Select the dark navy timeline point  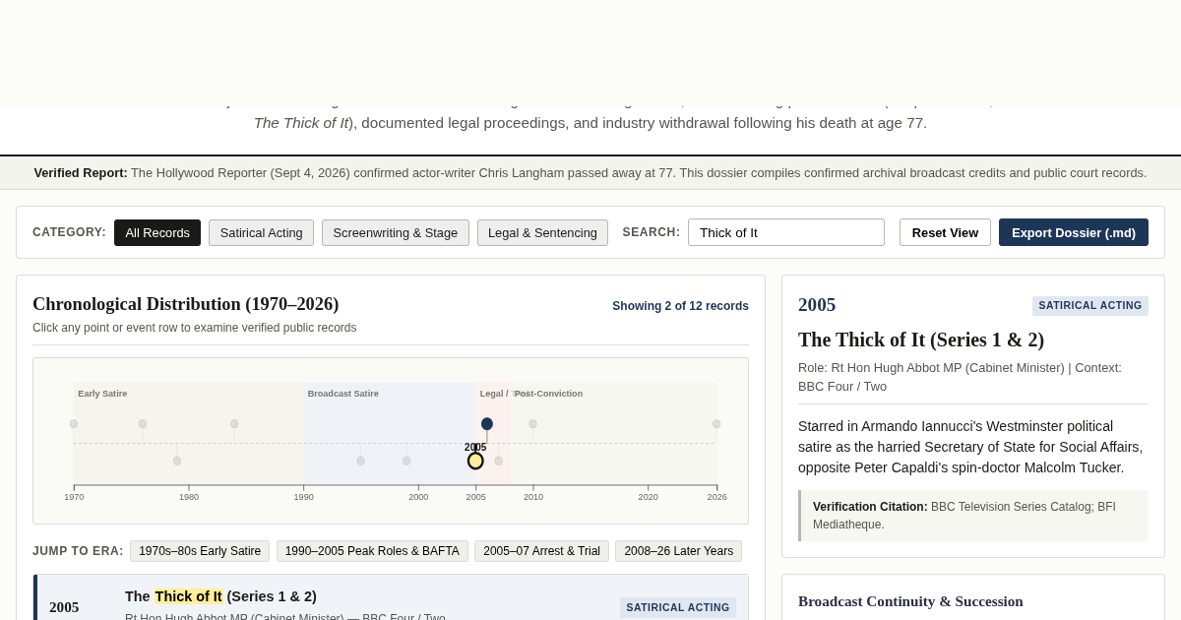tap(487, 424)
